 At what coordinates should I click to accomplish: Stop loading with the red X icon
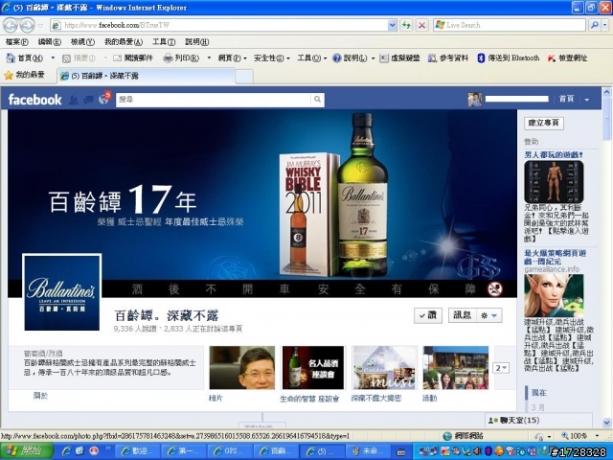421,26
